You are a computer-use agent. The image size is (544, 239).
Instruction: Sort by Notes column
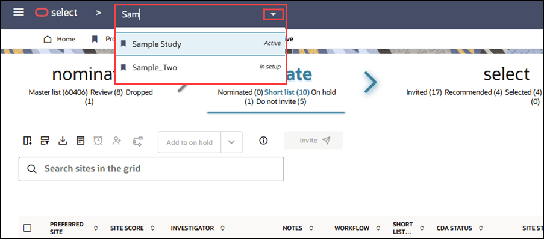point(311,228)
